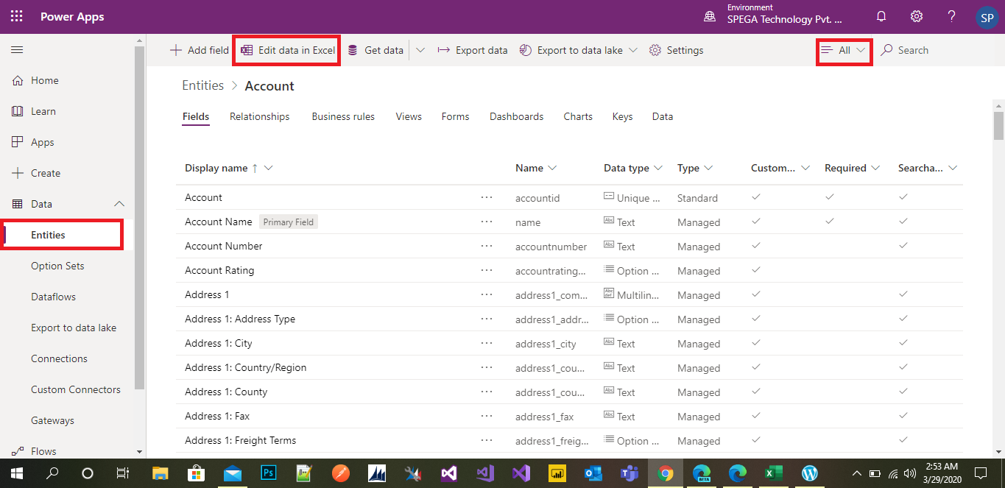The height and width of the screenshot is (488, 1005).
Task: Expand the Get data dropdown arrow
Action: click(x=420, y=51)
